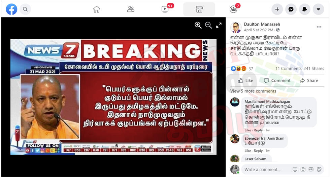Open Messenger from the top bar
The height and width of the screenshot is (178, 330).
tap(291, 9)
